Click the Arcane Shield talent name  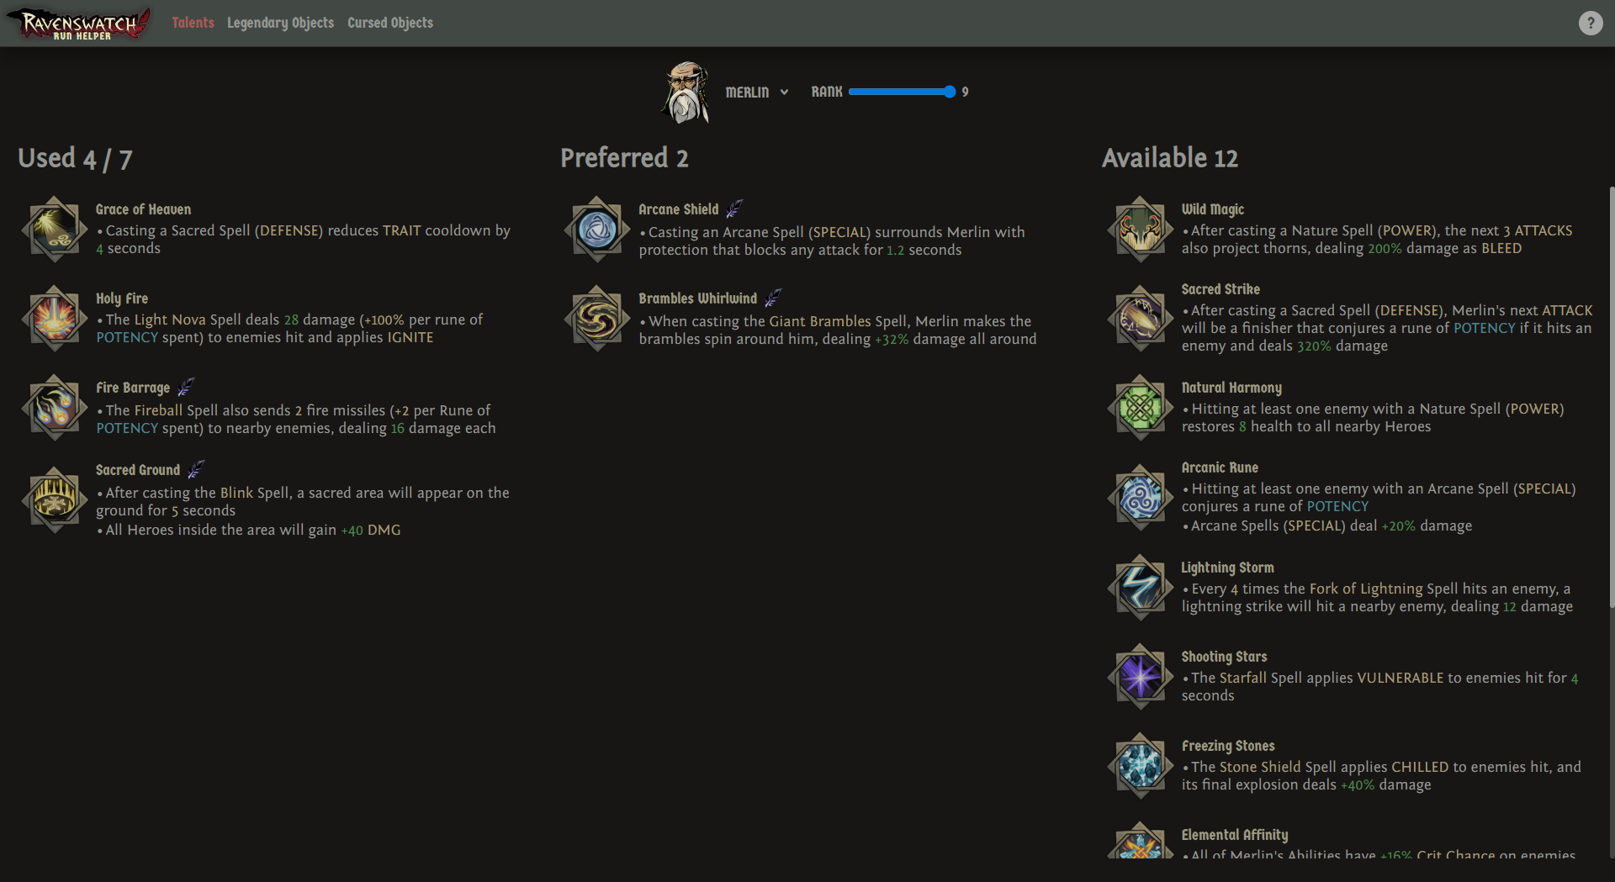tap(679, 209)
